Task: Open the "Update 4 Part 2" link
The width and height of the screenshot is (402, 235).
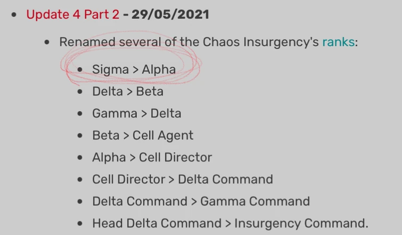Action: point(72,14)
